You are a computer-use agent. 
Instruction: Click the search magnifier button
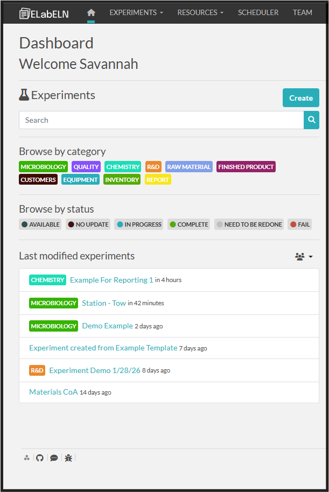click(311, 120)
